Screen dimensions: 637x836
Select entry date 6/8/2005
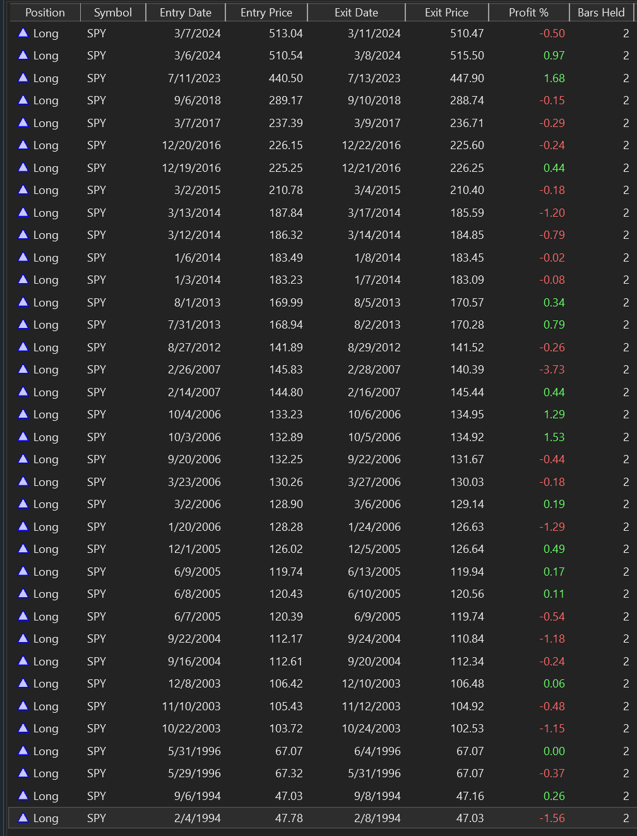coord(198,594)
